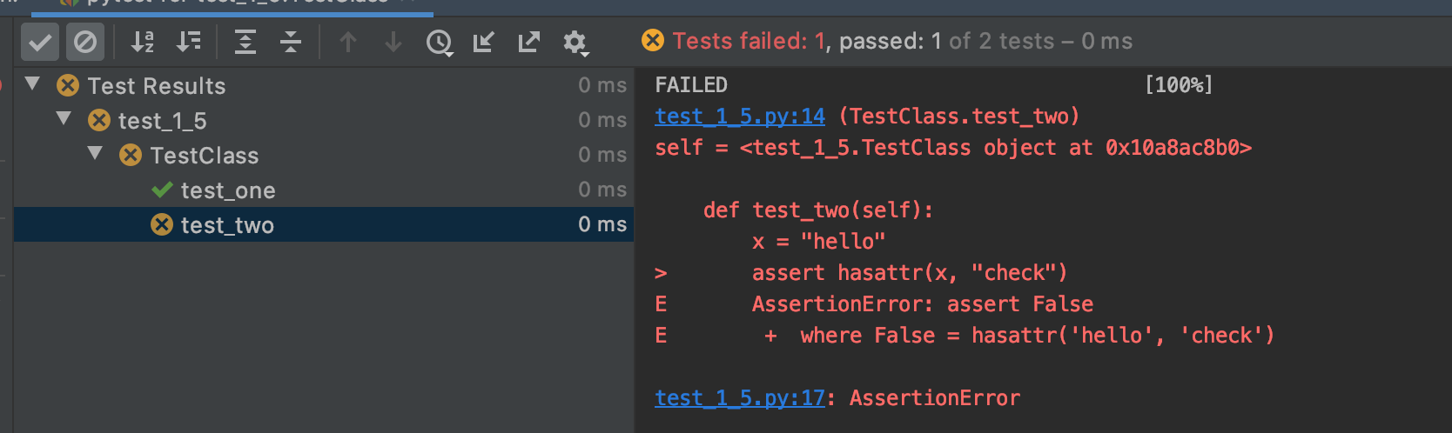
Task: Click the Expand All icon
Action: pos(245,42)
